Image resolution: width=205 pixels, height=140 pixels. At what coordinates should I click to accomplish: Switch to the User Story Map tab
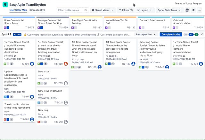pyautogui.click(x=18, y=10)
